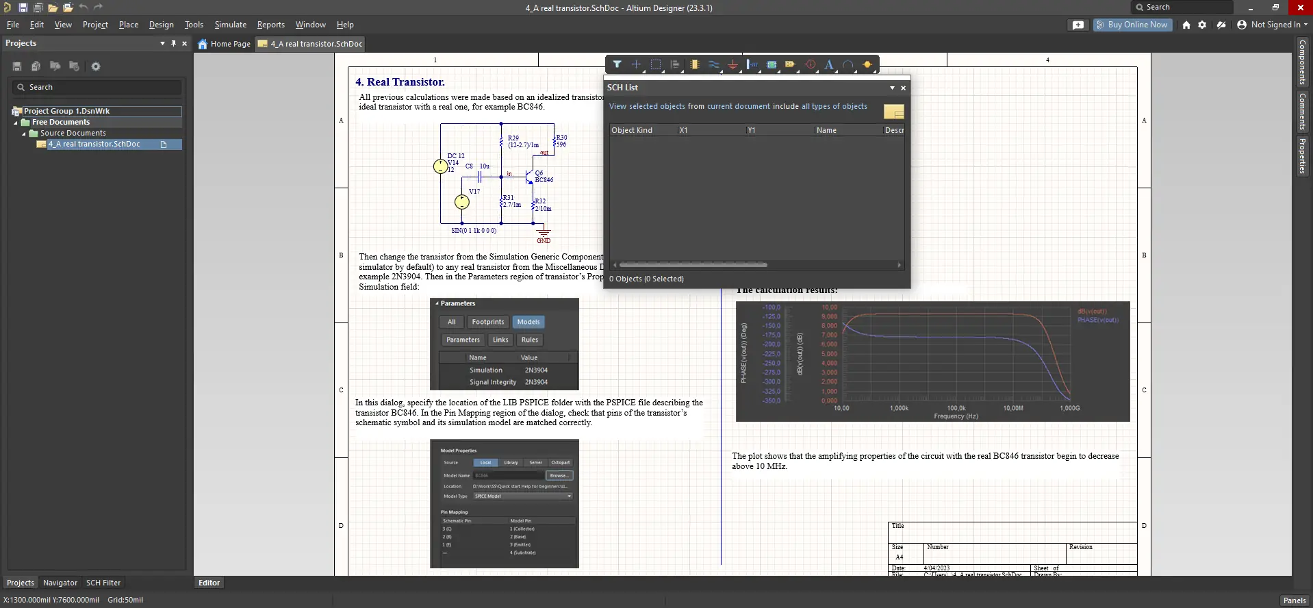
Task: Click the 'View' mode link in SCH List
Action: [x=617, y=106]
